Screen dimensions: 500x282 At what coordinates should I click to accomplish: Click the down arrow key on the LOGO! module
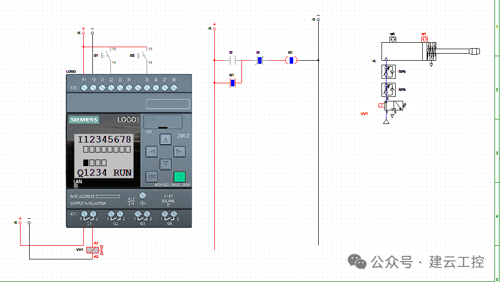click(165, 164)
